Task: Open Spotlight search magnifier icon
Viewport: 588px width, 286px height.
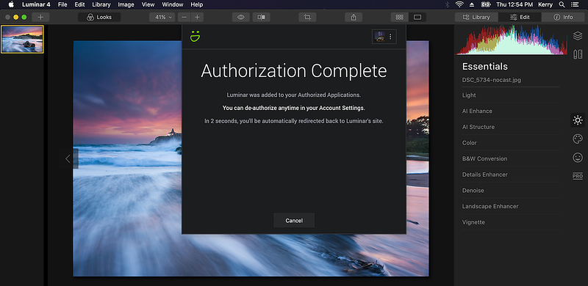Action: pos(562,4)
